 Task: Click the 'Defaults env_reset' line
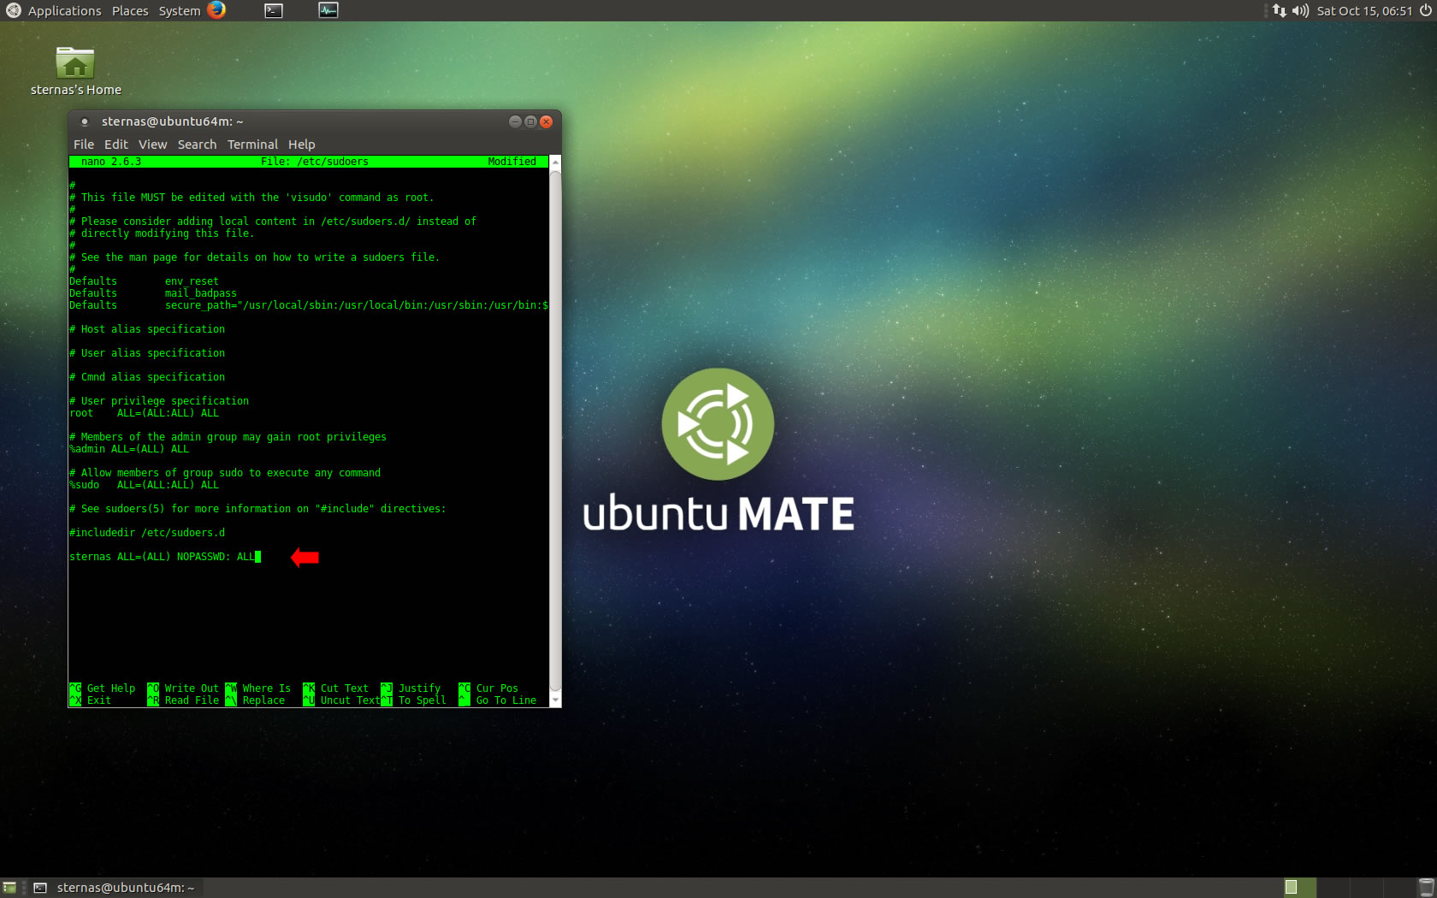(144, 281)
